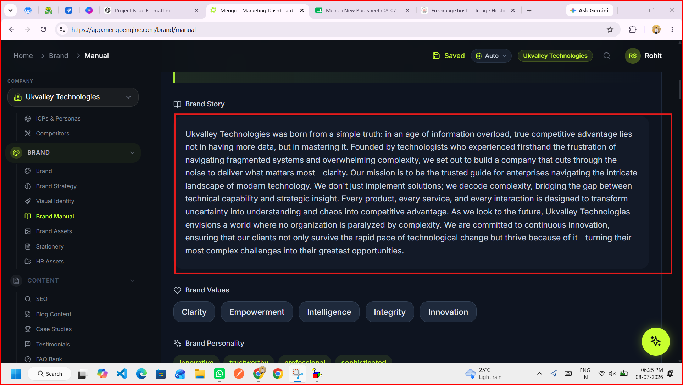Image resolution: width=683 pixels, height=385 pixels.
Task: Open the tab search dropdown arrow
Action: [10, 10]
